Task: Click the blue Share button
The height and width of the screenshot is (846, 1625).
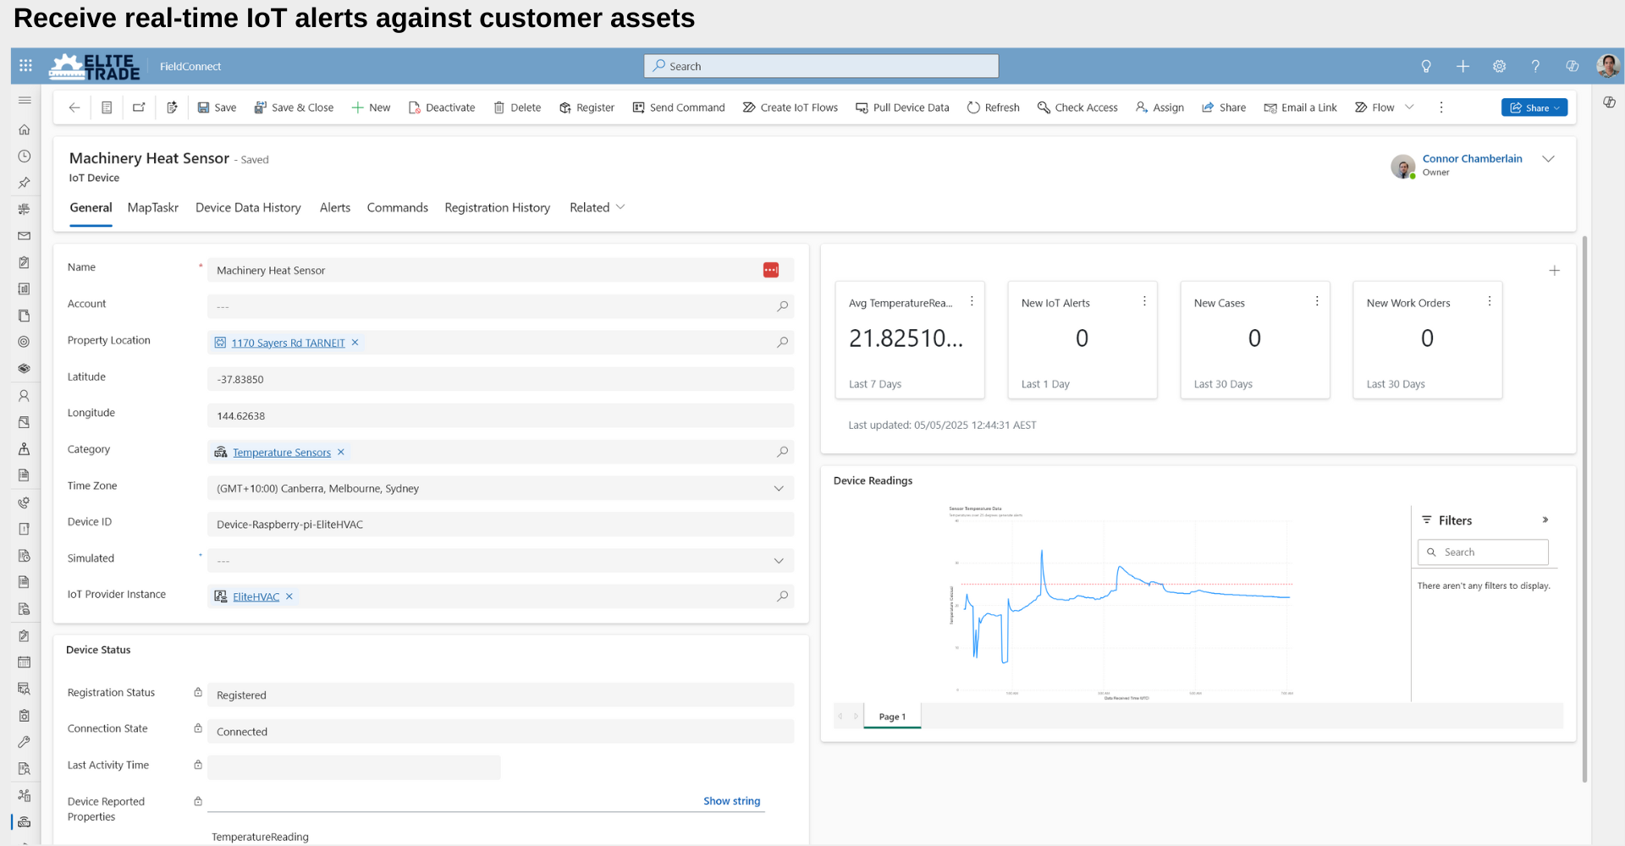Action: click(1534, 107)
